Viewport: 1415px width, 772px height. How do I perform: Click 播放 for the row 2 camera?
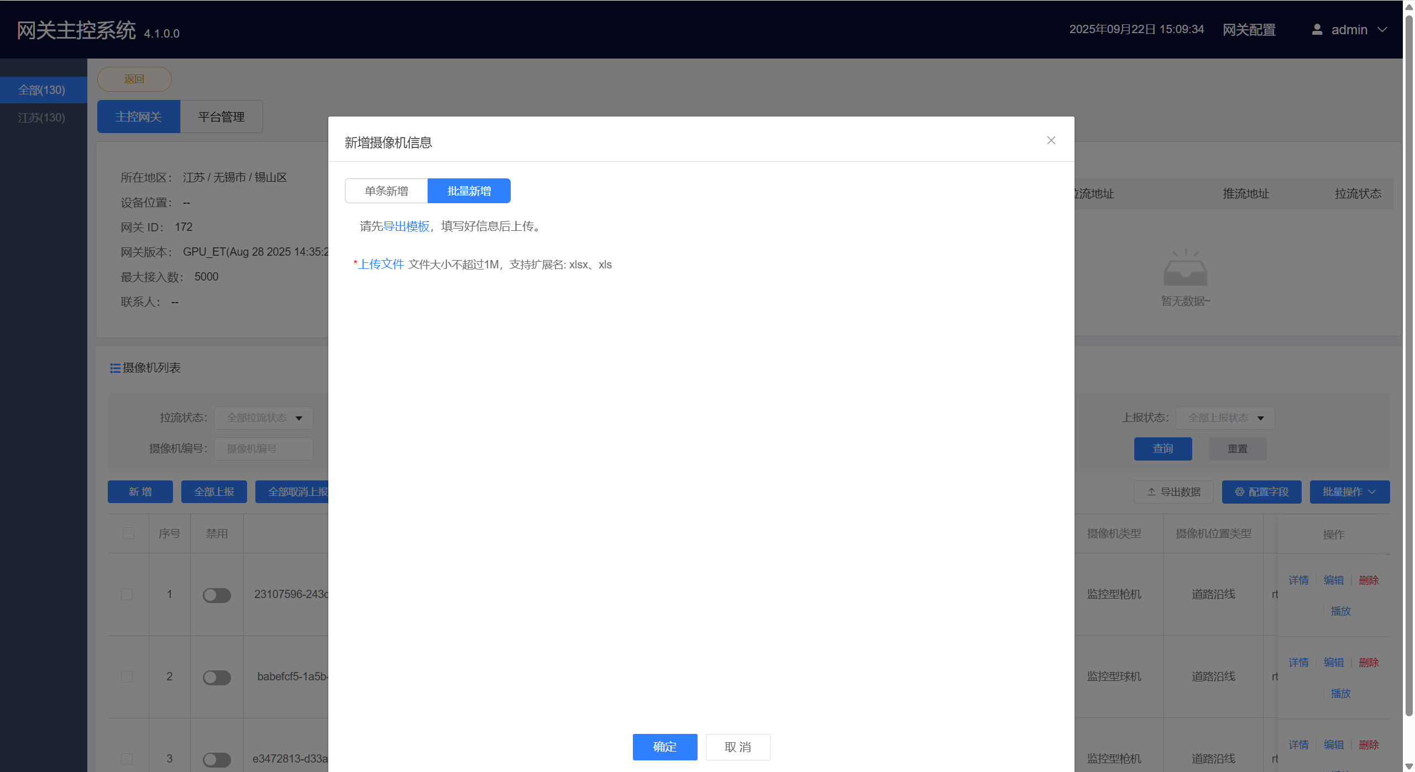[x=1340, y=693]
